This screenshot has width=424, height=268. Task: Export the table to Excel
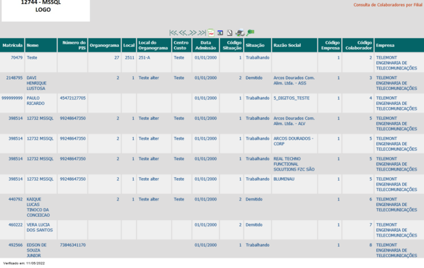[220, 33]
